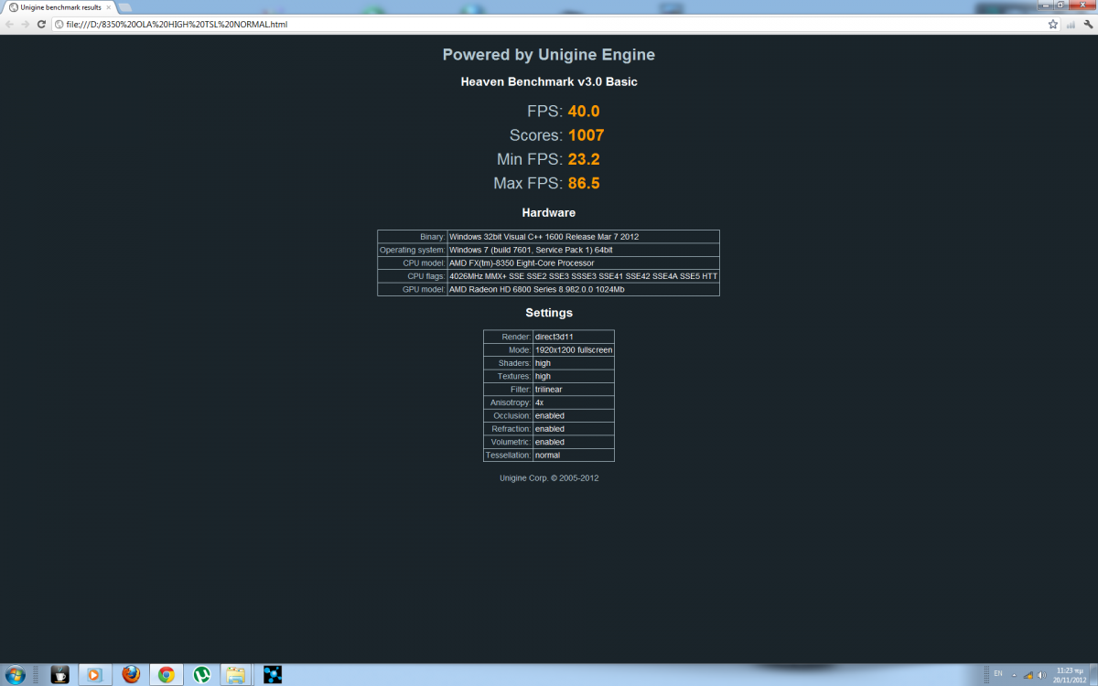Click the Hardware section heading

pos(549,212)
